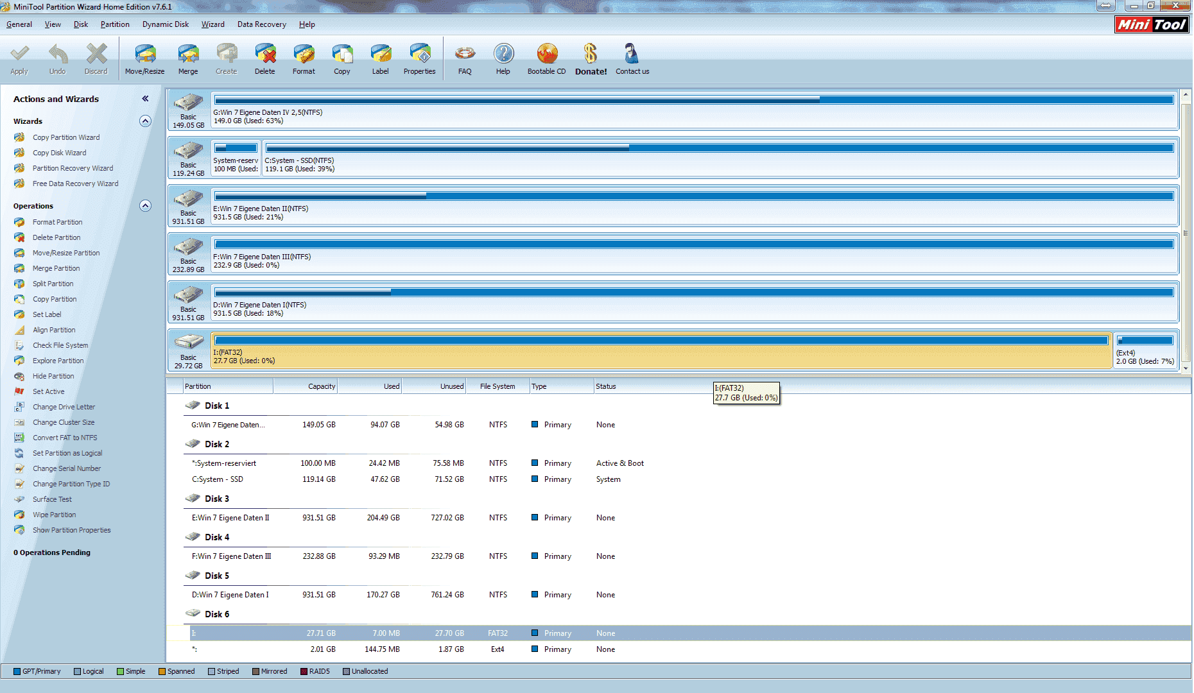Click Hide Partition operation
Image resolution: width=1194 pixels, height=693 pixels.
tap(53, 376)
